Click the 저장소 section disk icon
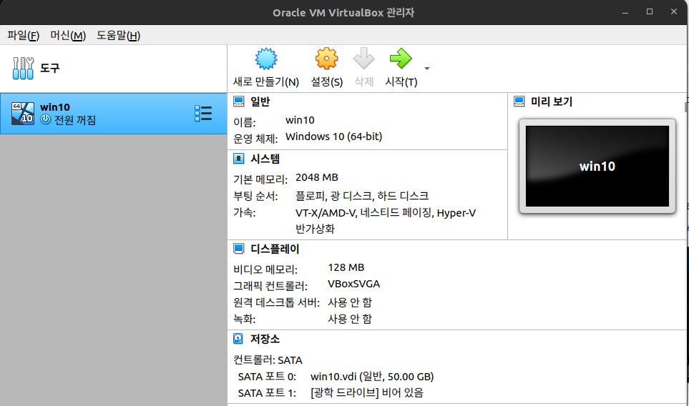The width and height of the screenshot is (689, 406). [238, 338]
